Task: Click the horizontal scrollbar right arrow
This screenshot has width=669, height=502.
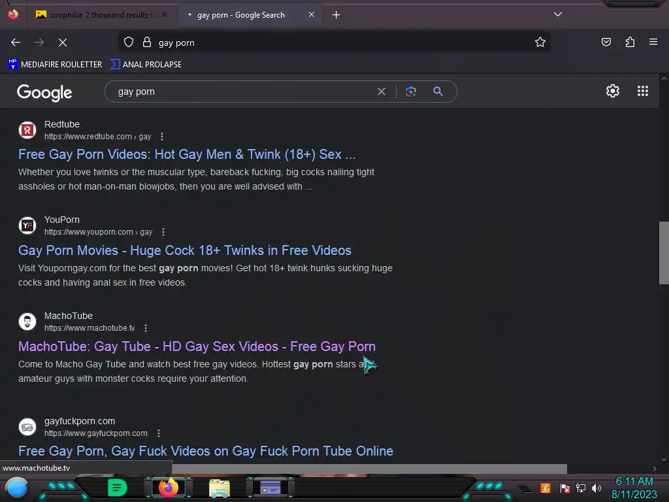Action: [655, 469]
